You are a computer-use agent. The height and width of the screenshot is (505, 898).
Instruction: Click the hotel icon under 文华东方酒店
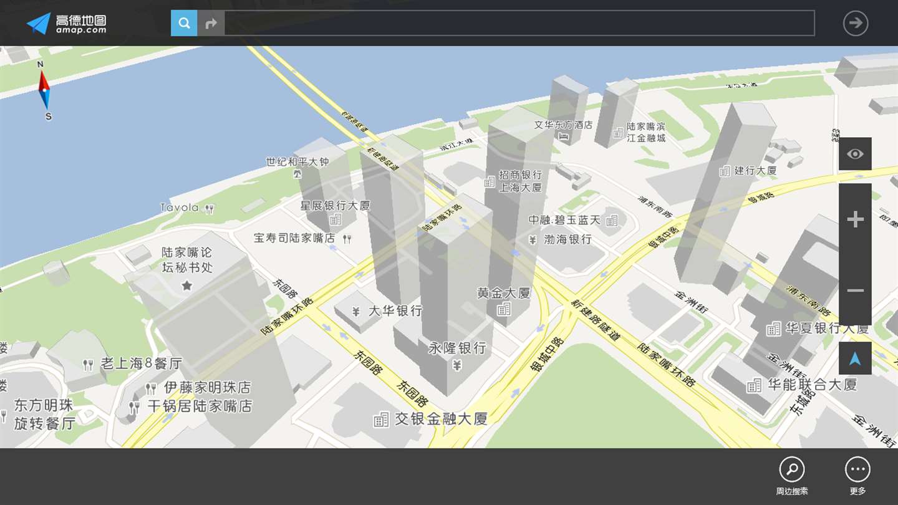[x=564, y=137]
